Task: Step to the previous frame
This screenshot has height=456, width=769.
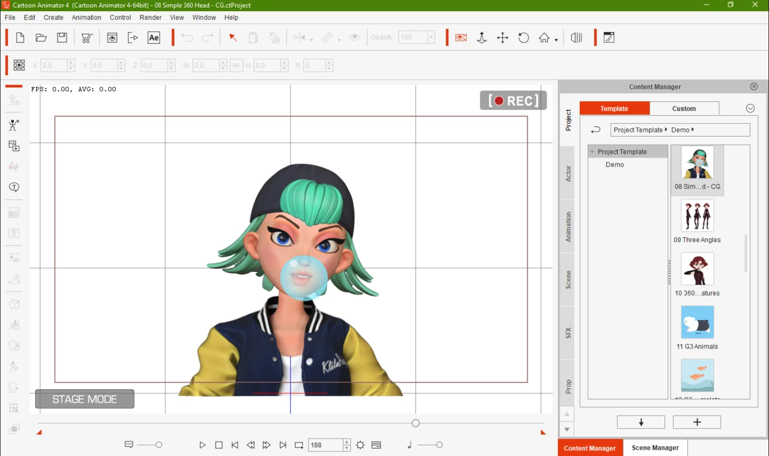Action: 250,445
